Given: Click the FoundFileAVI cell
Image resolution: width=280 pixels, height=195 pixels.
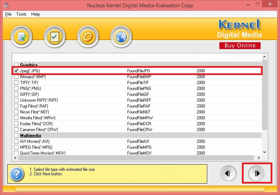Looking at the screenshot, I should point(138,141).
